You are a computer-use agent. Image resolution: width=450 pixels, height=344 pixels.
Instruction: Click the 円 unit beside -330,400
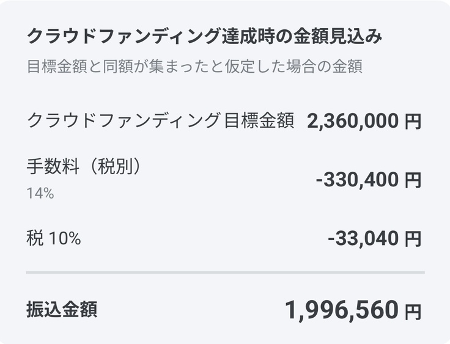pyautogui.click(x=413, y=180)
